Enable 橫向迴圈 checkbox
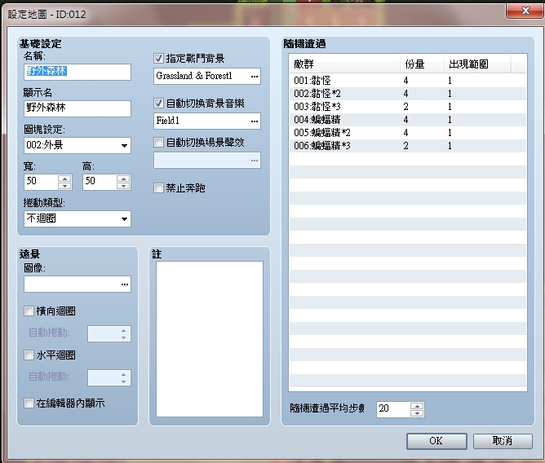 (29, 311)
